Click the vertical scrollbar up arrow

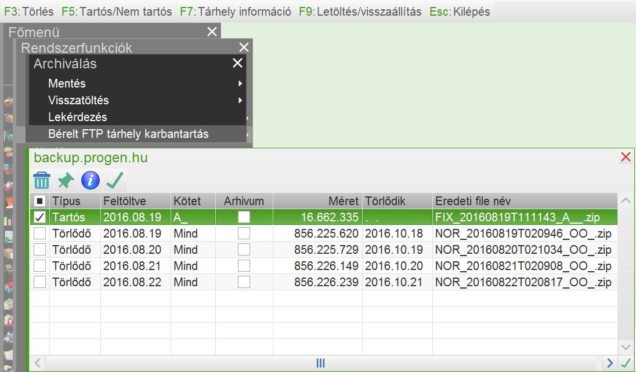(626, 200)
